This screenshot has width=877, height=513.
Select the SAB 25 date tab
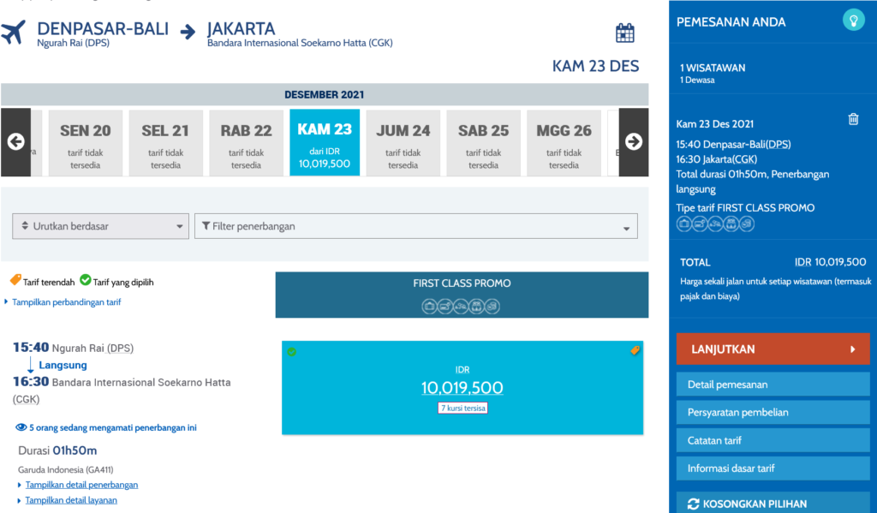point(483,142)
